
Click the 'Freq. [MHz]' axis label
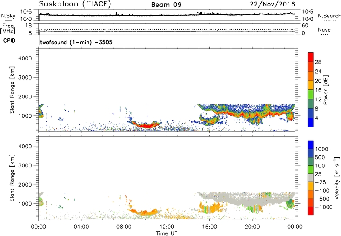[x=8, y=29]
